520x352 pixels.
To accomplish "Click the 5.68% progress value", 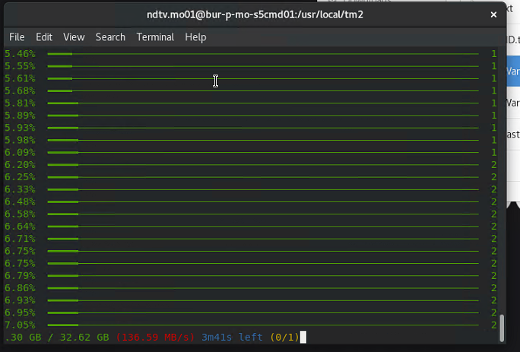I will coord(20,90).
